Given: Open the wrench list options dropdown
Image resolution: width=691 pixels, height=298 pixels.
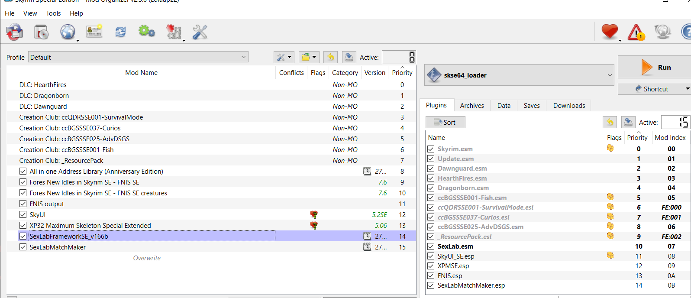Looking at the screenshot, I should [x=284, y=57].
